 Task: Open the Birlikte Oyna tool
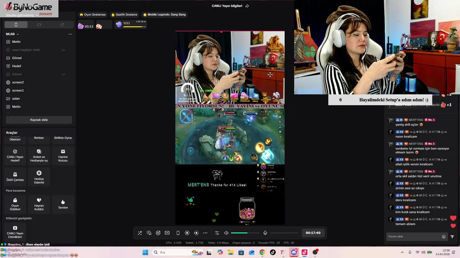pos(63,138)
